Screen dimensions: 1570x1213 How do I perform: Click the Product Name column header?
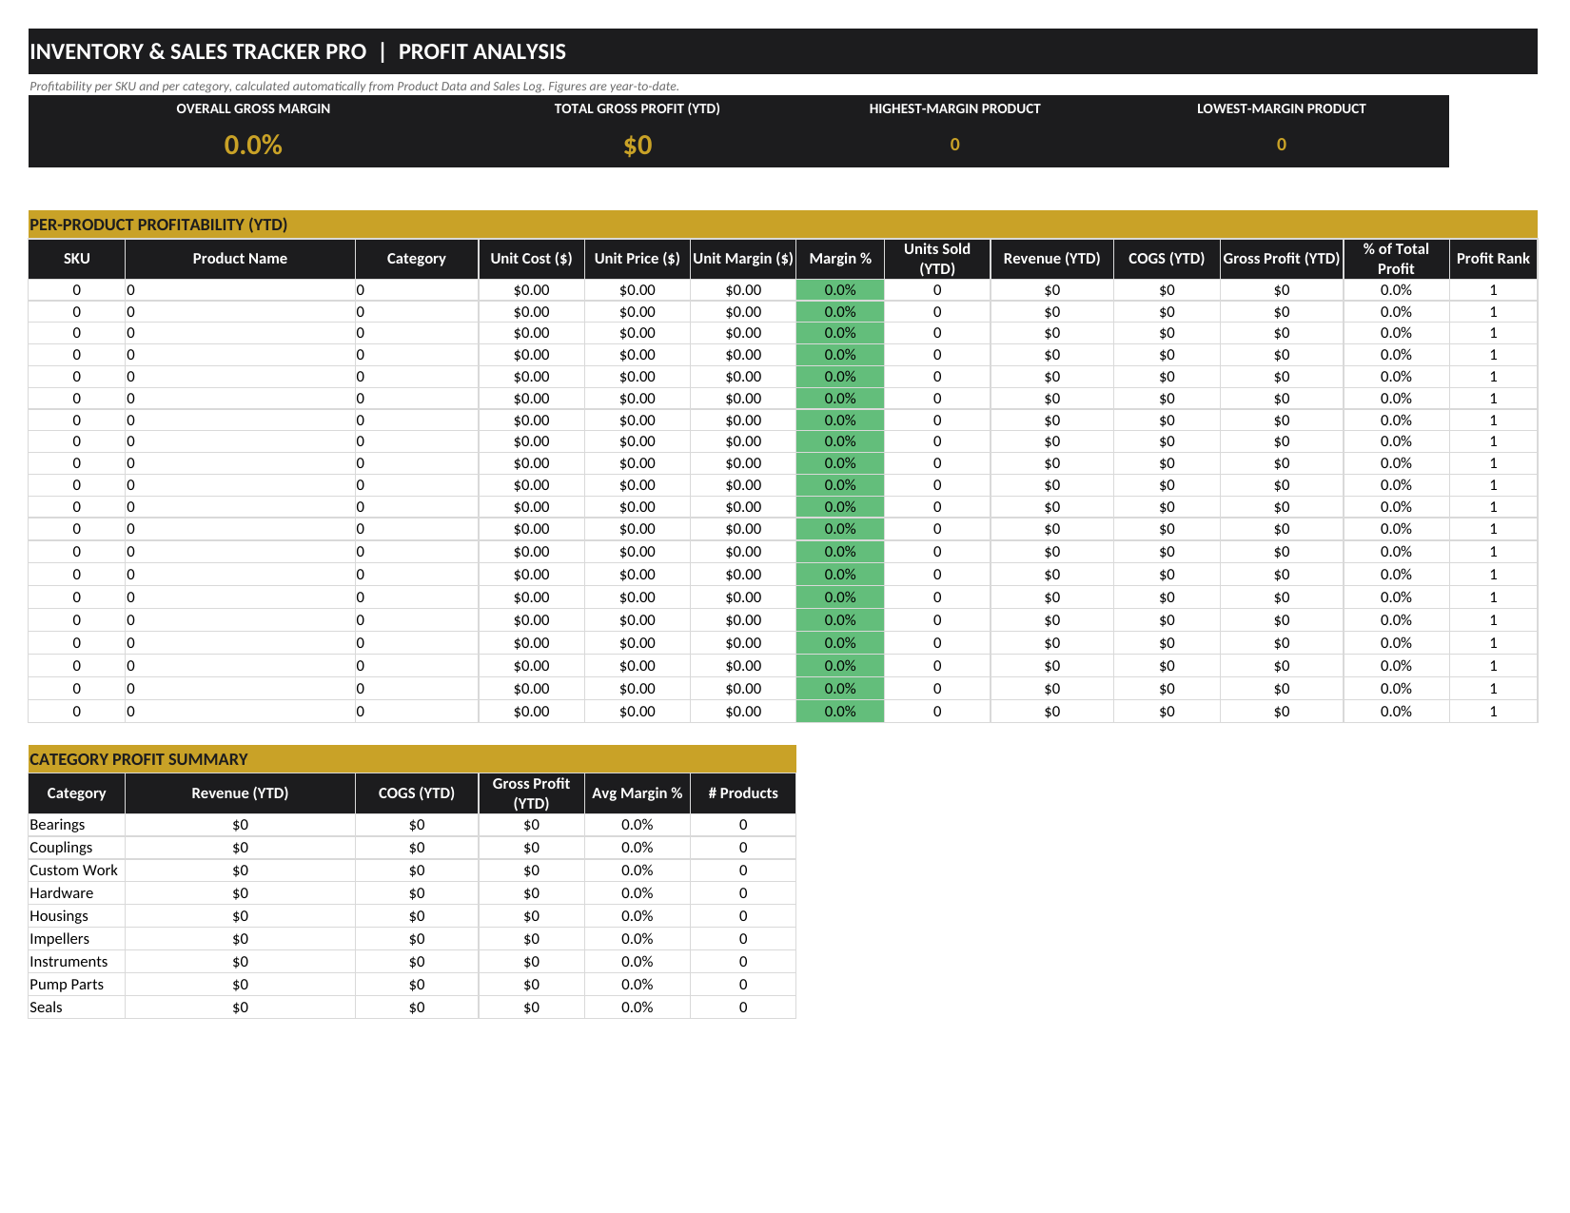240,259
